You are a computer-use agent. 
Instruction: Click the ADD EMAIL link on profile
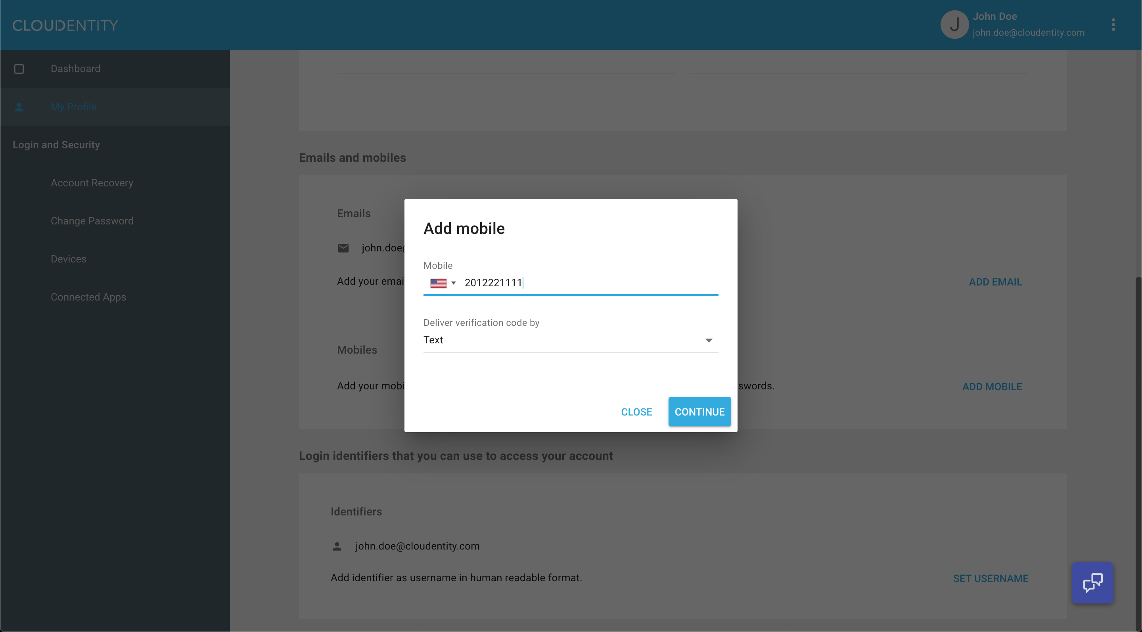[x=995, y=282]
